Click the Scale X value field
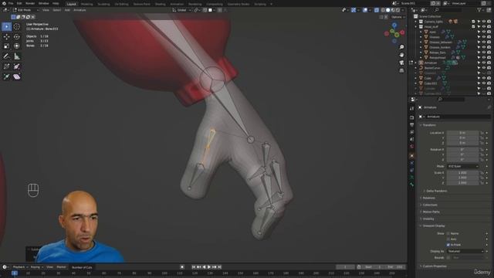This screenshot has width=494, height=278. (462, 173)
